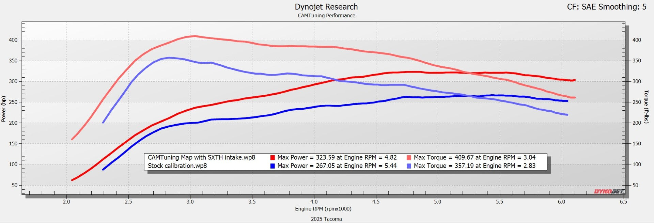
Task: Click Max Power = 267.05 legend text
Action: 337,166
